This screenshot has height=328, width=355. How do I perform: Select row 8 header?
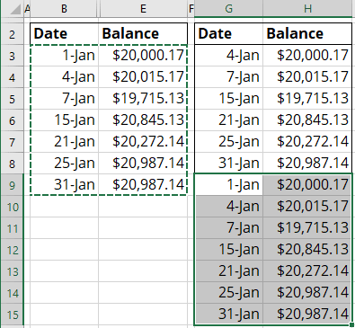point(12,164)
